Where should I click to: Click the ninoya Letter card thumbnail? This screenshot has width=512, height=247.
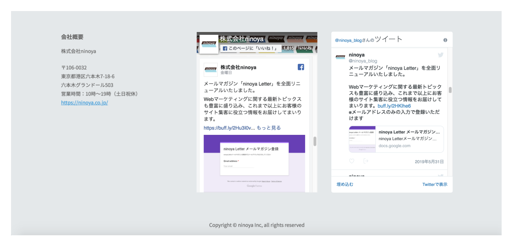pyautogui.click(x=362, y=139)
